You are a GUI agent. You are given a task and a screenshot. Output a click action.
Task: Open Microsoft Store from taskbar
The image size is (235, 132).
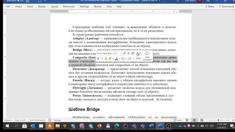point(25,126)
